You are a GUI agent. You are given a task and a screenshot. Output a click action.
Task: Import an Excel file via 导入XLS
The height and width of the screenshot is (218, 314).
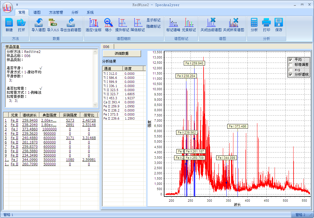click(x=53, y=25)
